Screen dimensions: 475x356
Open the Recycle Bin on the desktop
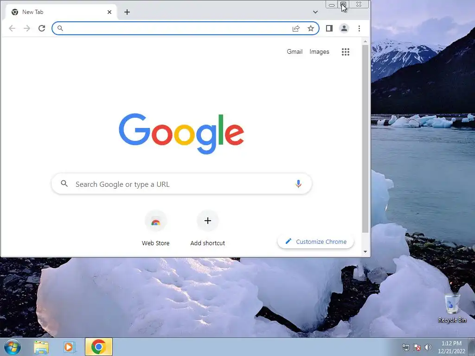point(452,308)
